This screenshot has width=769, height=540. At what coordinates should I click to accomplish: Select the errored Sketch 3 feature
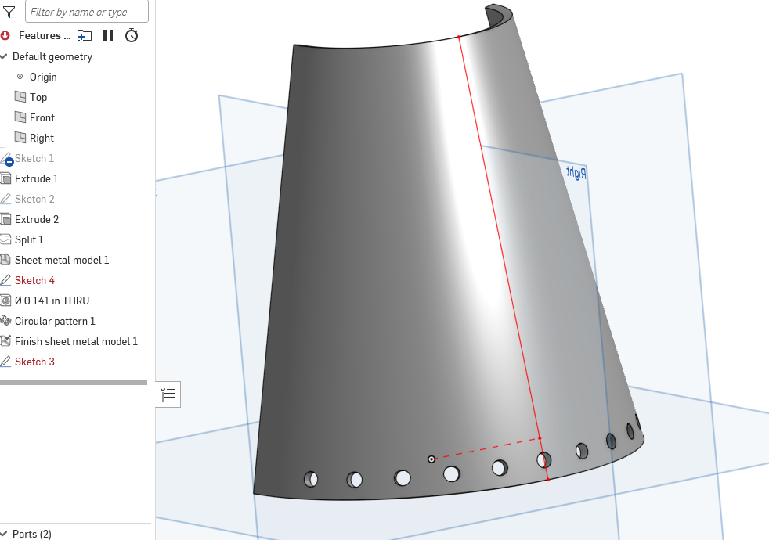(x=34, y=362)
